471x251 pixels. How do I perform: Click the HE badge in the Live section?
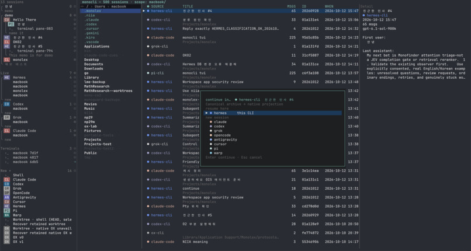tap(6, 78)
